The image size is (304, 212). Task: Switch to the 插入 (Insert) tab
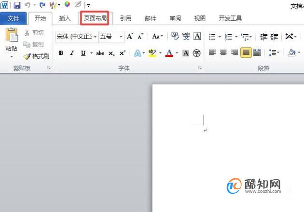(x=65, y=18)
